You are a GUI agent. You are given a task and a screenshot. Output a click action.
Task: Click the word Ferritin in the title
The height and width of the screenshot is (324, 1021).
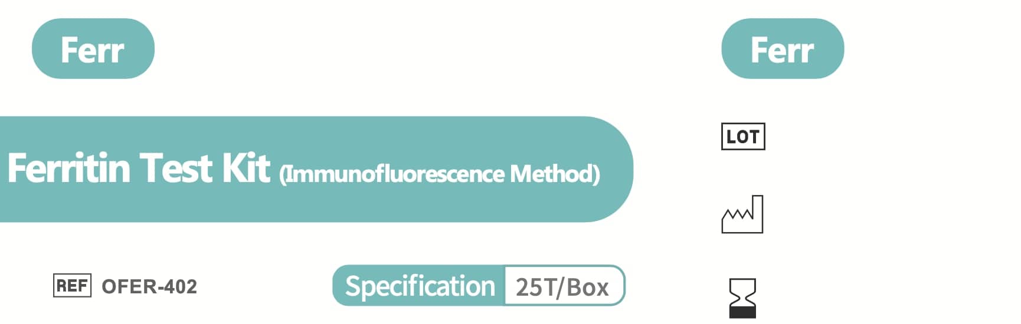coord(69,168)
